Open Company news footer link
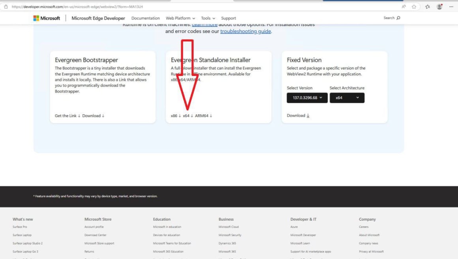The image size is (458, 259). pos(369,243)
